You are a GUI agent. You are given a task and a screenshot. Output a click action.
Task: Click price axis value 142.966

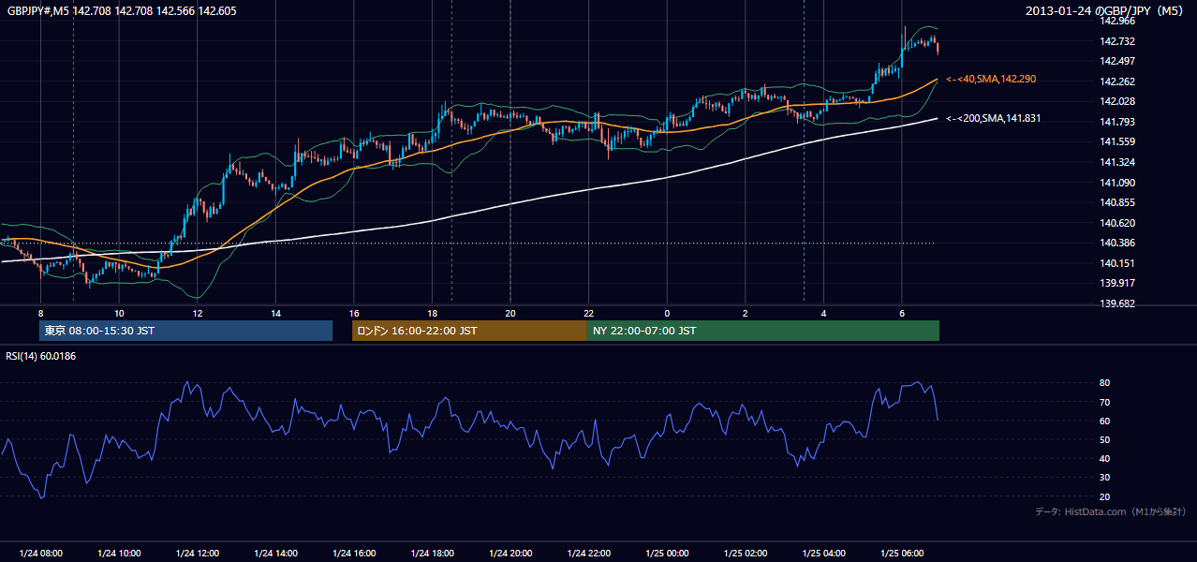click(x=1118, y=21)
